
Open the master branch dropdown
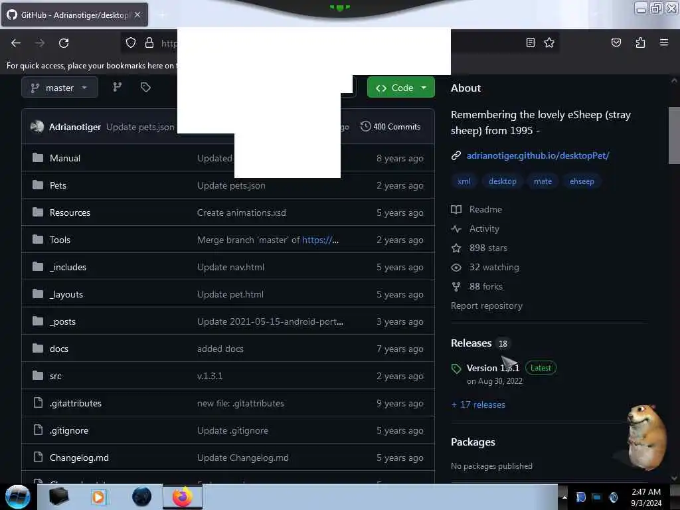point(59,88)
